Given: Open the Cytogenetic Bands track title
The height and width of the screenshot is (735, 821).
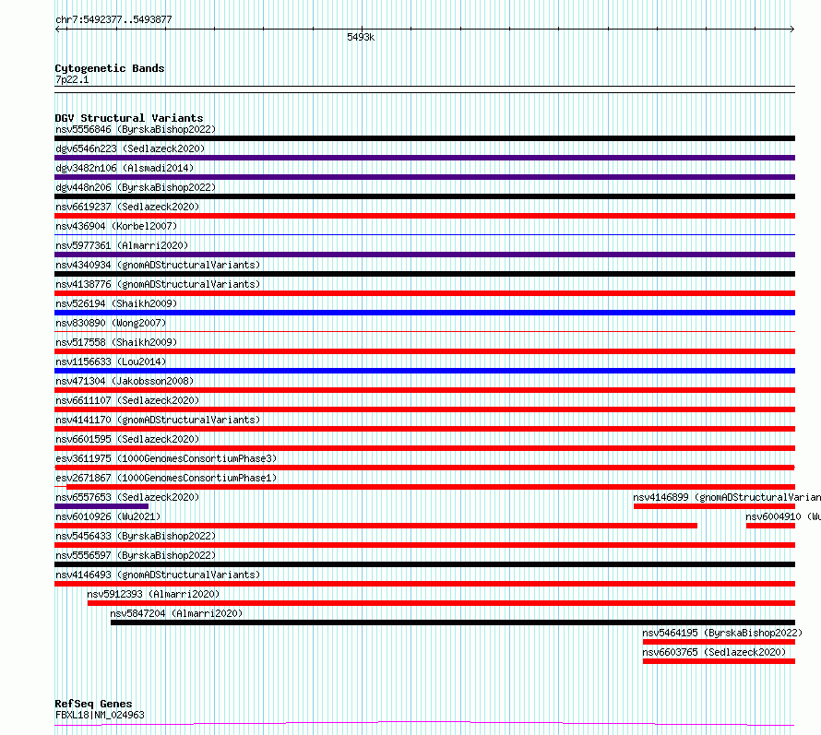Looking at the screenshot, I should tap(110, 68).
